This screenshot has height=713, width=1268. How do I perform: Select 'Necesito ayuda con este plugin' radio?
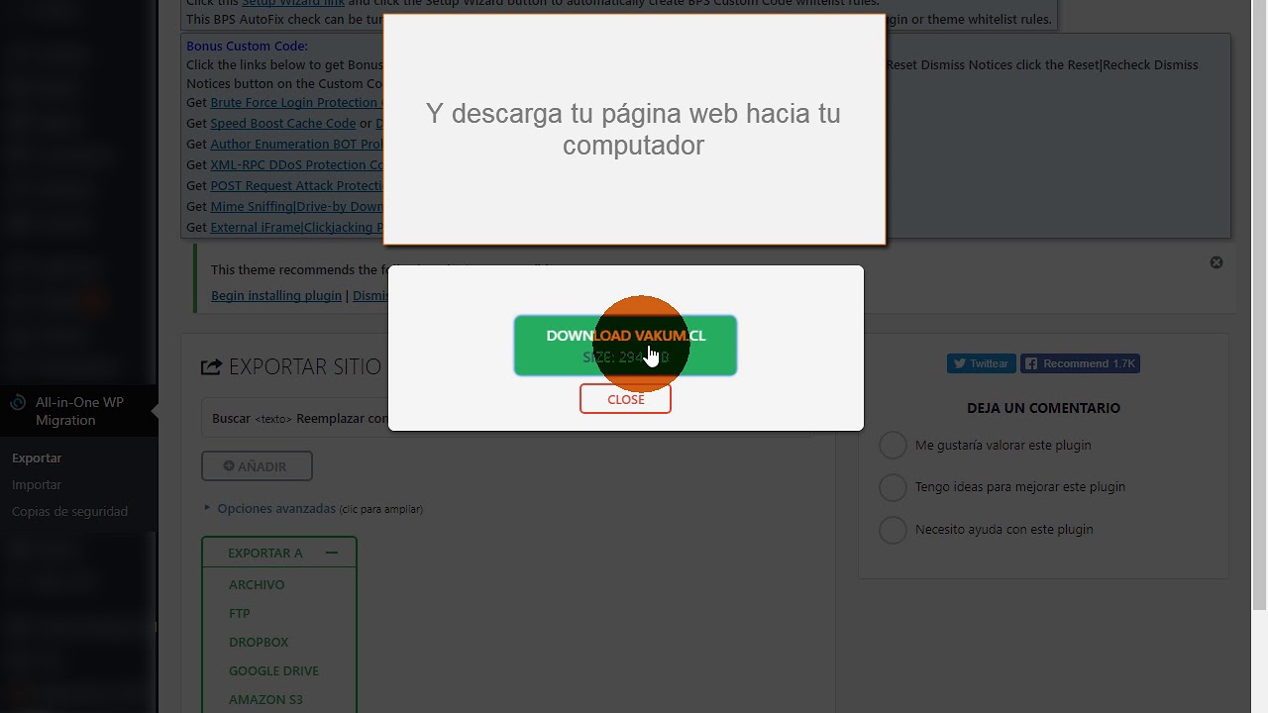(x=893, y=530)
